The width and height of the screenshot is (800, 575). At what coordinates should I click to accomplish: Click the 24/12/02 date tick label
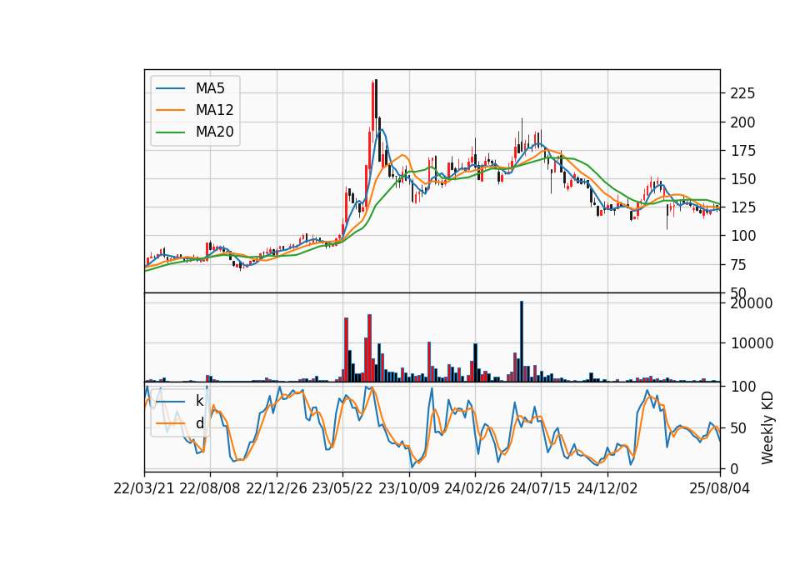pyautogui.click(x=607, y=489)
